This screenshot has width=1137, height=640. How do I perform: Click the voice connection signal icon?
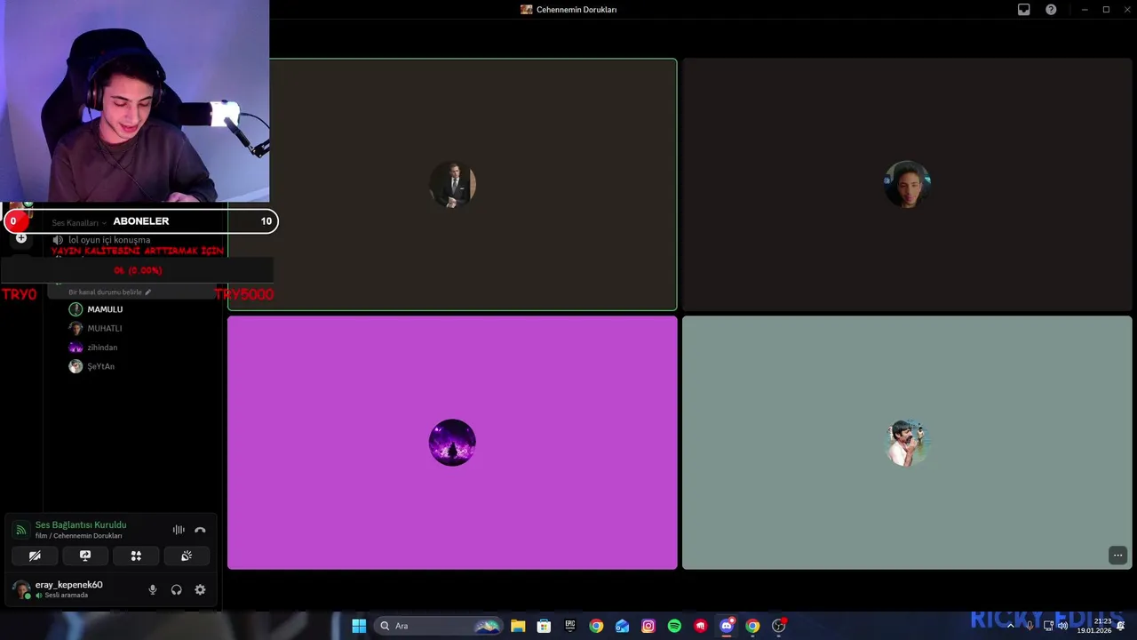(x=21, y=530)
